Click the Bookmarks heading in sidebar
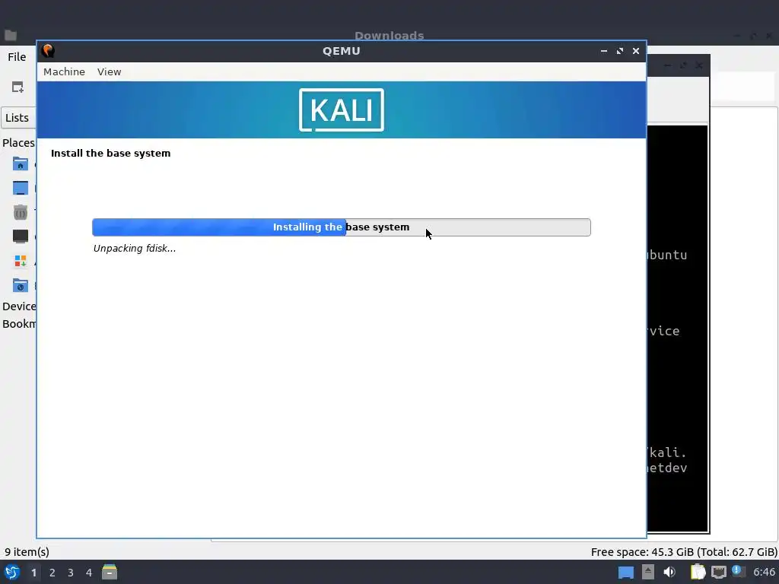Screen dimensions: 779x584 (19, 324)
